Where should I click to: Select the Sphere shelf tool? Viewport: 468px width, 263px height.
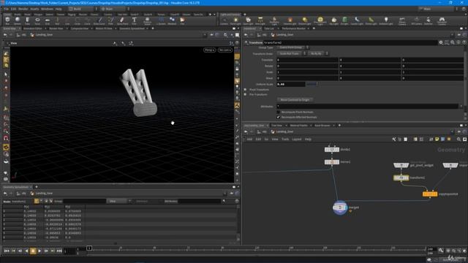(18, 20)
